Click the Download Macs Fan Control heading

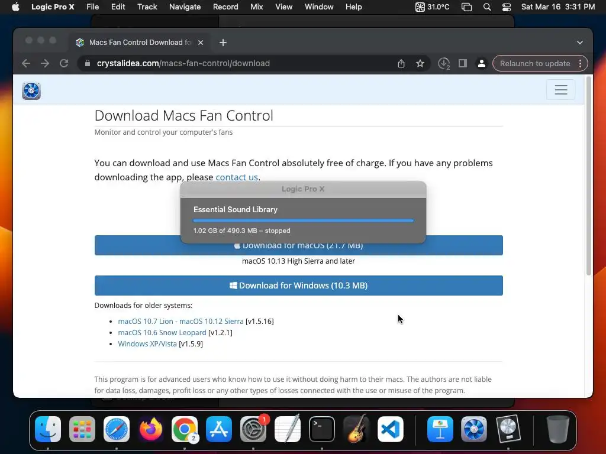pos(183,115)
